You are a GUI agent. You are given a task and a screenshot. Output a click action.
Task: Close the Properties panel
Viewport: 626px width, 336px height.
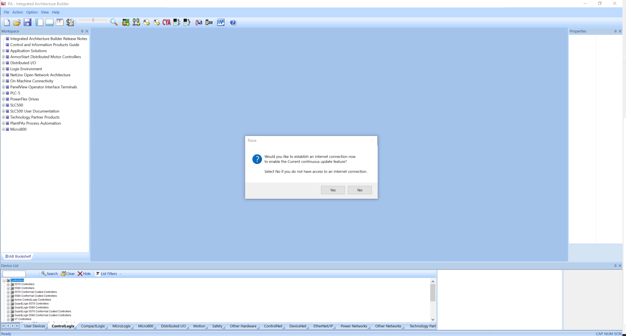620,31
